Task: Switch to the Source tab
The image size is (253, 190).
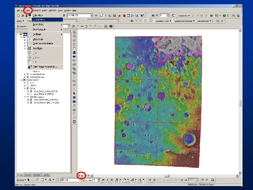Action: click(x=28, y=175)
